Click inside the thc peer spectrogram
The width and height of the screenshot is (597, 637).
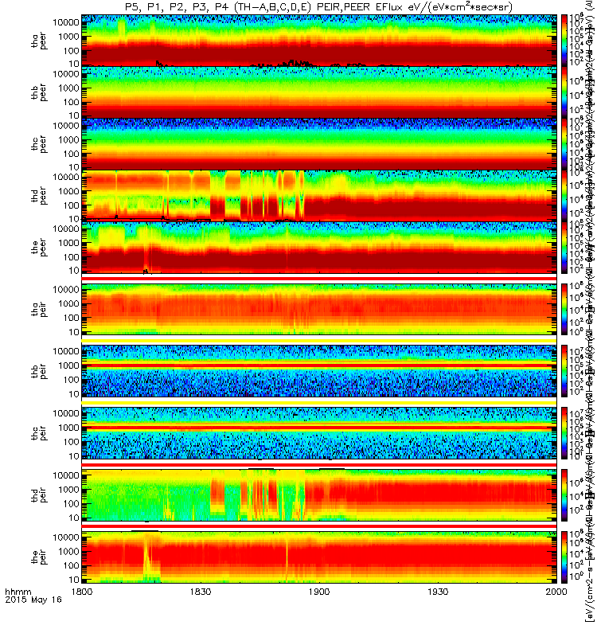(319, 144)
